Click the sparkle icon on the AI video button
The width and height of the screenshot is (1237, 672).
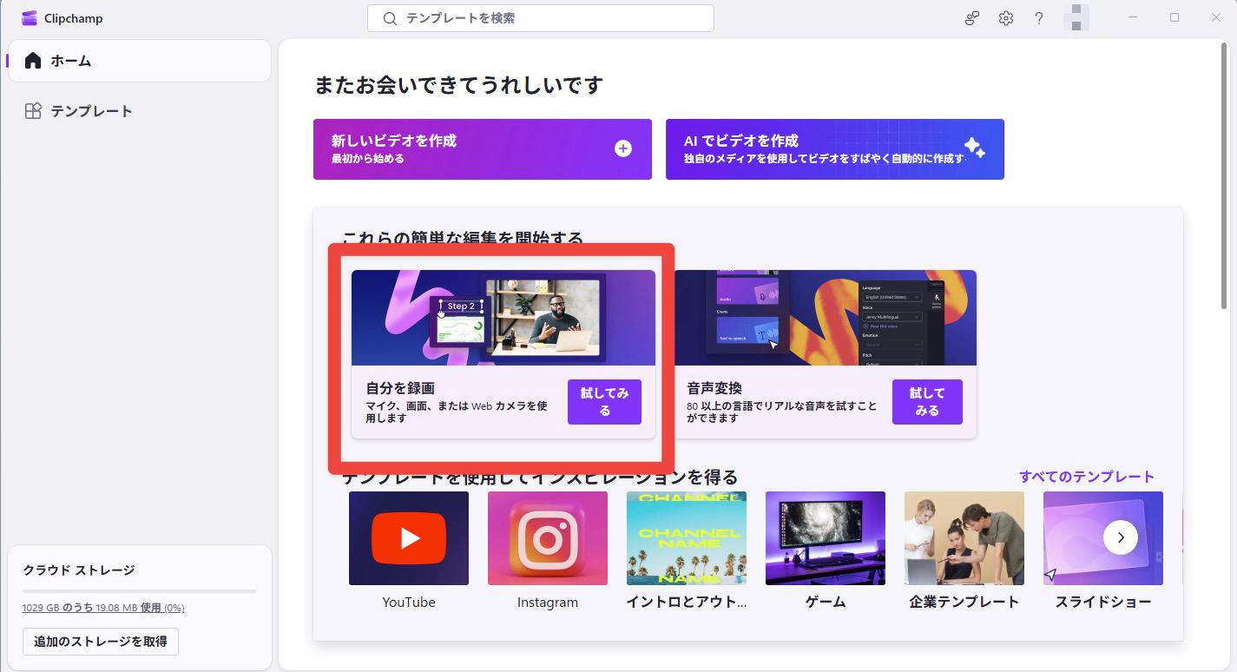tap(974, 148)
